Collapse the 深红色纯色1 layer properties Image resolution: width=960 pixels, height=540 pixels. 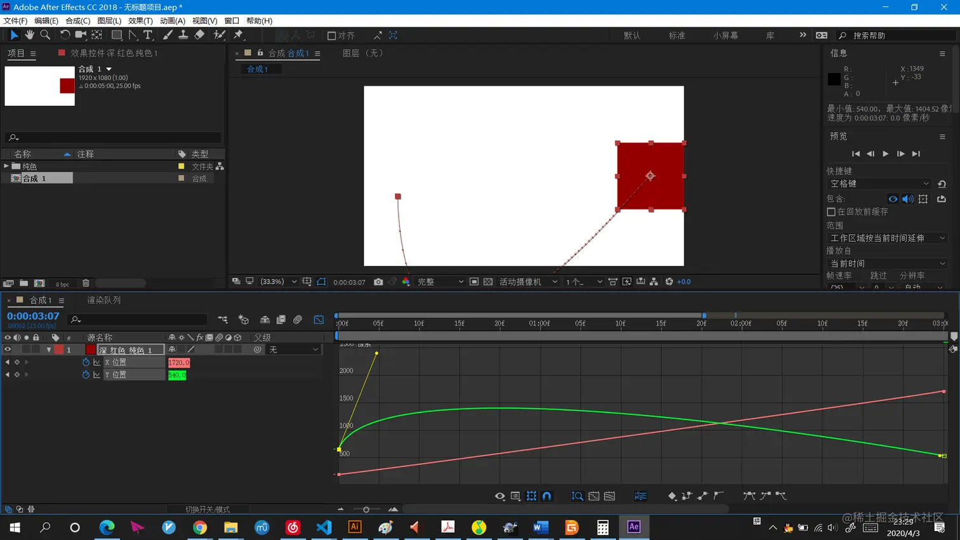tap(49, 350)
